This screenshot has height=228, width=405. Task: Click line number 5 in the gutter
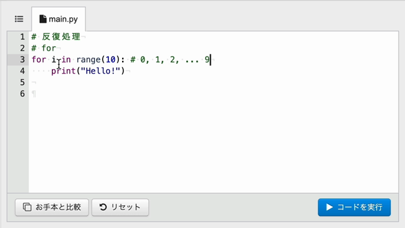[x=23, y=82]
